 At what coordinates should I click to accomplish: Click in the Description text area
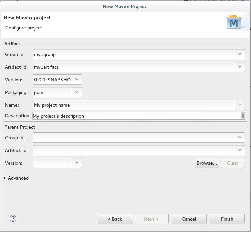point(137,116)
